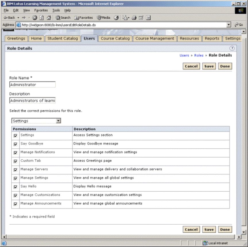The height and width of the screenshot is (247, 248).
Task: Disable the Manage Announcements permission
Action: point(15,204)
